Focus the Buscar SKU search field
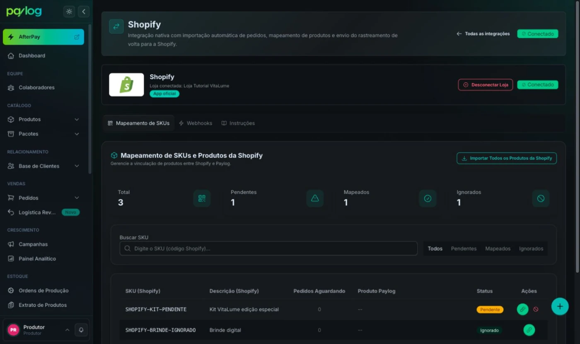Viewport: 580px width, 344px height. coord(268,248)
